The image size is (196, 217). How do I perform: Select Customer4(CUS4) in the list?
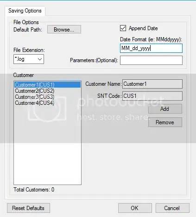tap(48, 103)
